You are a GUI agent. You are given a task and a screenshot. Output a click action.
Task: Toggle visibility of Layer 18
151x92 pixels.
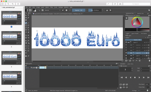click(126, 50)
